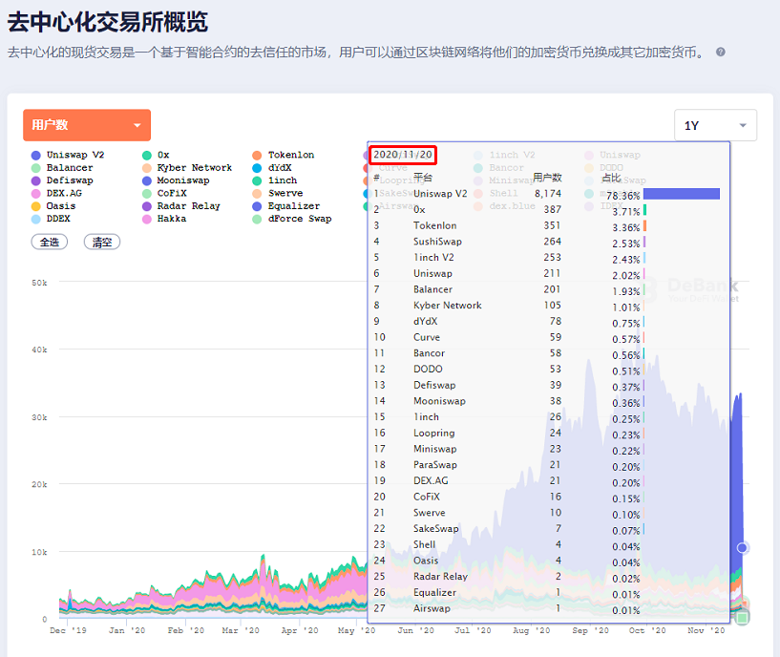Open the 用户数 metric dropdown

(x=86, y=125)
